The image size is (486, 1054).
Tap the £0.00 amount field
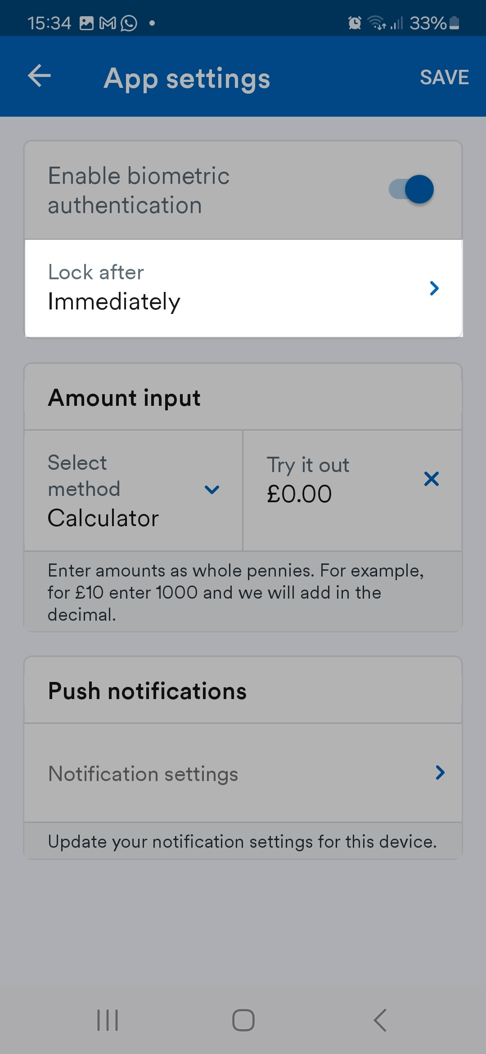tap(299, 494)
